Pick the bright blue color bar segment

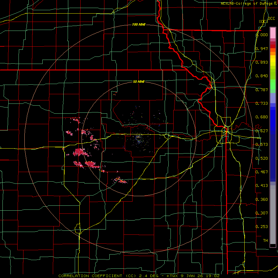click(x=273, y=120)
